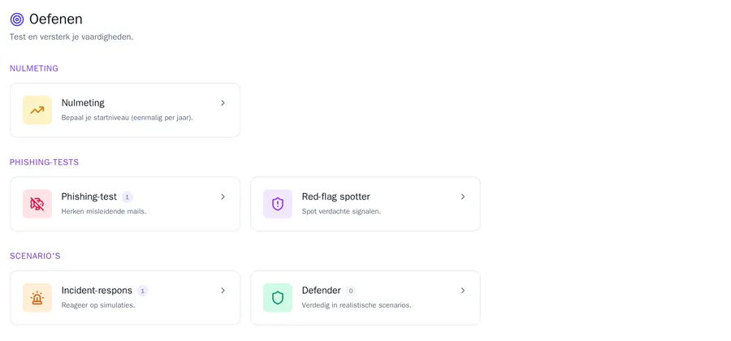The image size is (731, 341).
Task: Open the Red-flag spotter title
Action: click(x=336, y=196)
